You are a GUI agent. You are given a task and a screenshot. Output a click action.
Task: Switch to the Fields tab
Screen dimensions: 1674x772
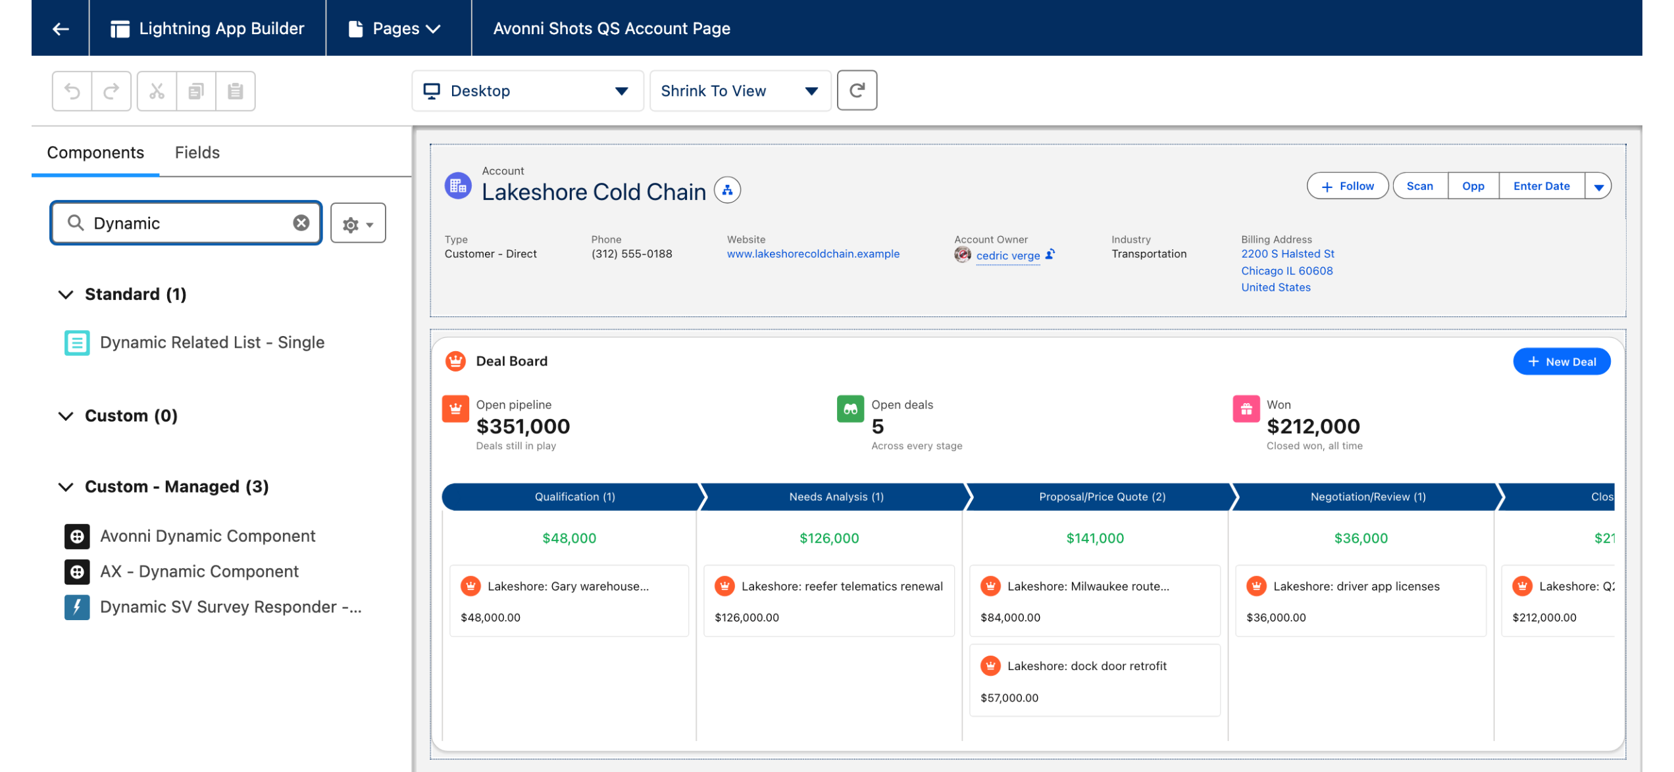pyautogui.click(x=197, y=153)
